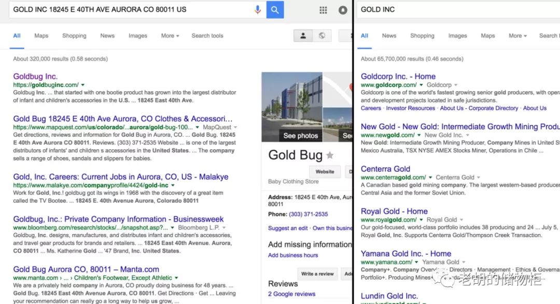560x304 pixels.
Task: Open Goldcorp cached dropdown label arrow
Action: click(456, 85)
